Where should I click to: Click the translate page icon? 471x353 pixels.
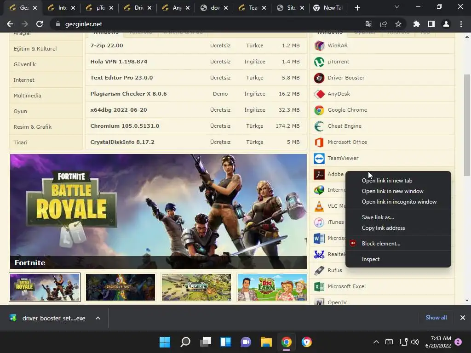click(x=369, y=24)
